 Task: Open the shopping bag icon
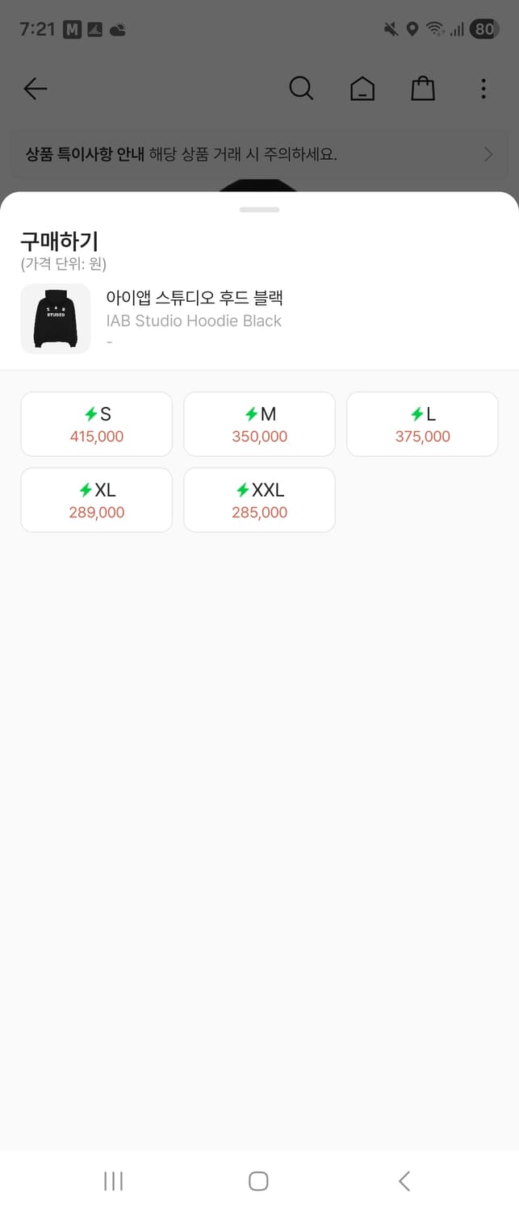point(423,89)
